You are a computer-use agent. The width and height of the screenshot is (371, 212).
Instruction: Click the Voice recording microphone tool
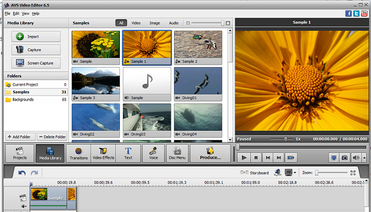pyautogui.click(x=153, y=153)
